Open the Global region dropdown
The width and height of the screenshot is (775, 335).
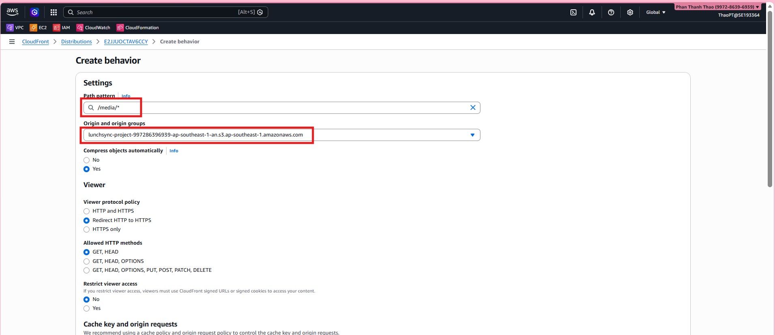[x=655, y=13]
